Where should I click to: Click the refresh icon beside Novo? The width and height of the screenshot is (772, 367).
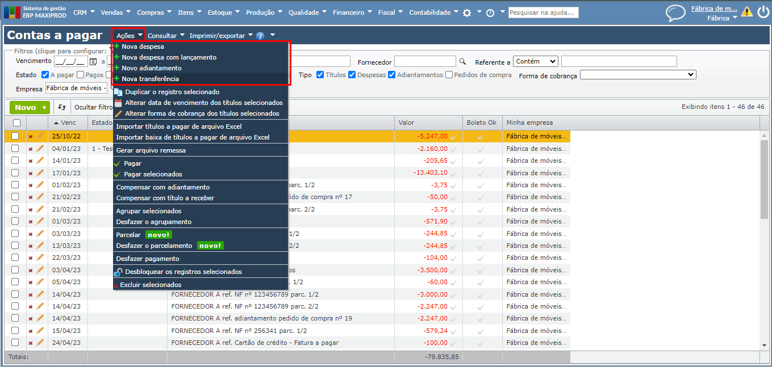(62, 107)
